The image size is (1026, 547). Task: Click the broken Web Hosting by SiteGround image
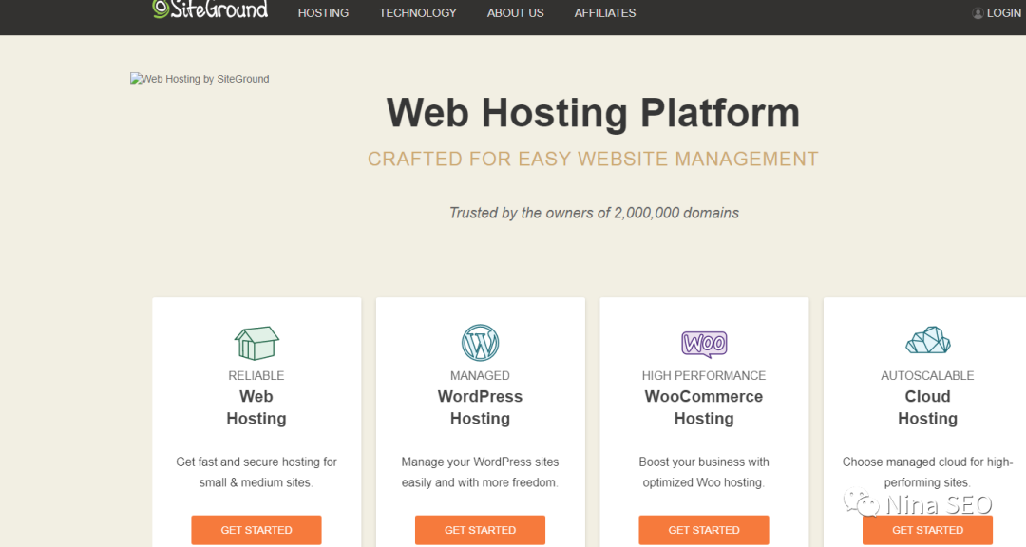click(x=199, y=79)
